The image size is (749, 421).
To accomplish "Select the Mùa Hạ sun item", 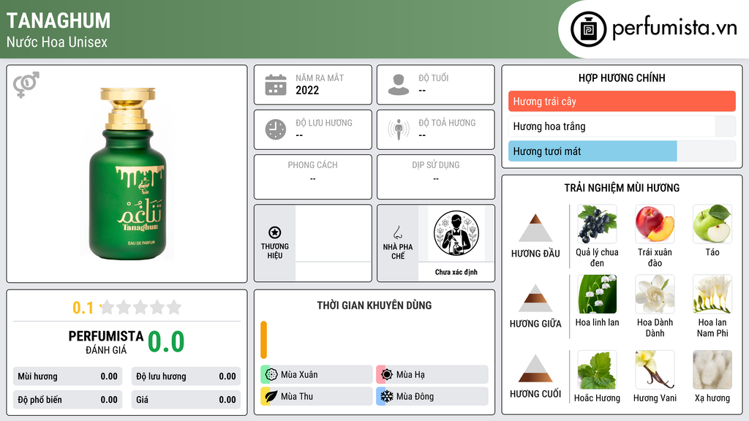I will [432, 375].
